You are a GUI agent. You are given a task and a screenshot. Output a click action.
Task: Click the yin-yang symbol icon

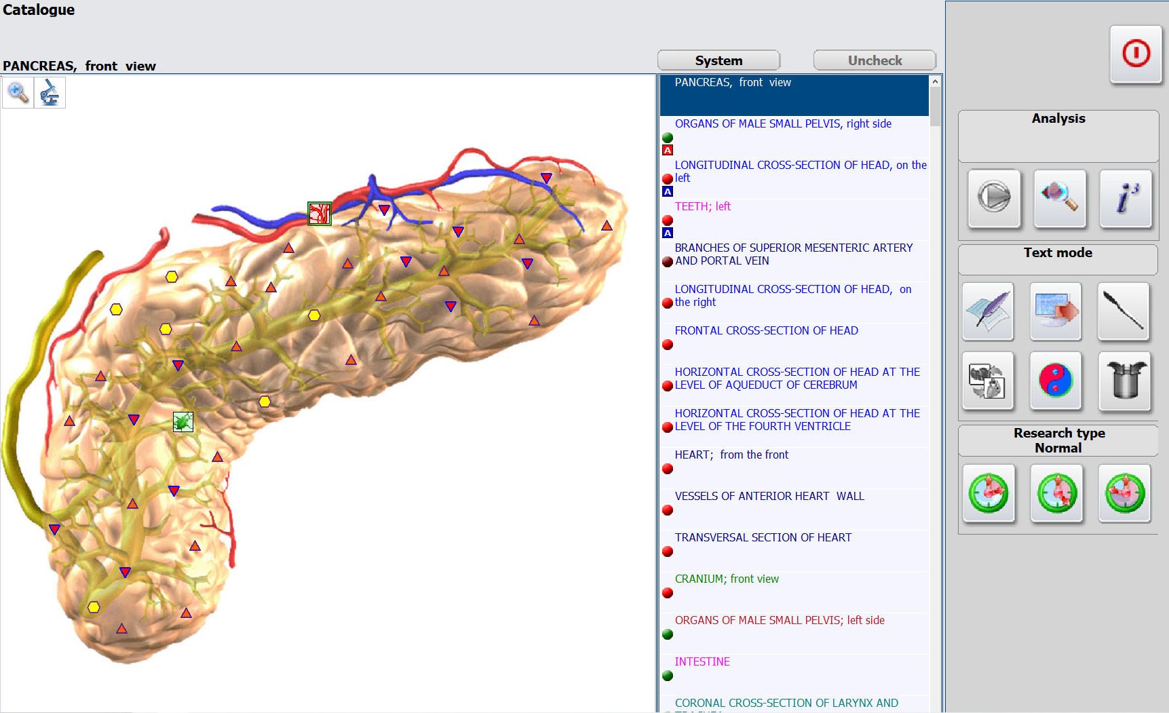point(1056,381)
